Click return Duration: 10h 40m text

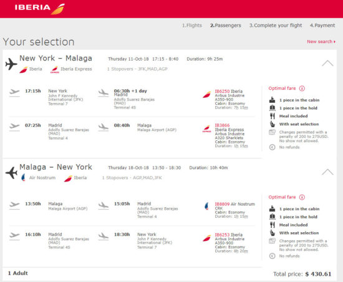pos(208,168)
